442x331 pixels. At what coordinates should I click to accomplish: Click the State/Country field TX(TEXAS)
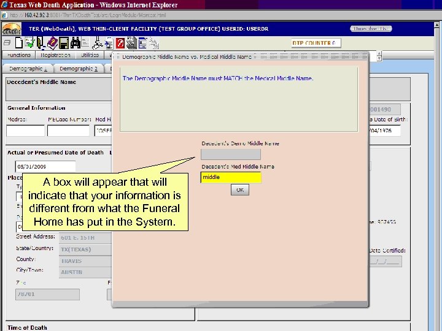click(x=85, y=249)
